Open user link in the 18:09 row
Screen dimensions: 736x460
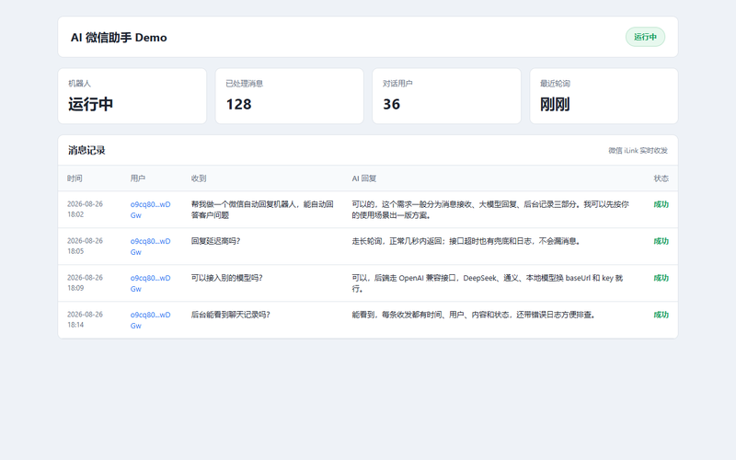click(x=150, y=283)
